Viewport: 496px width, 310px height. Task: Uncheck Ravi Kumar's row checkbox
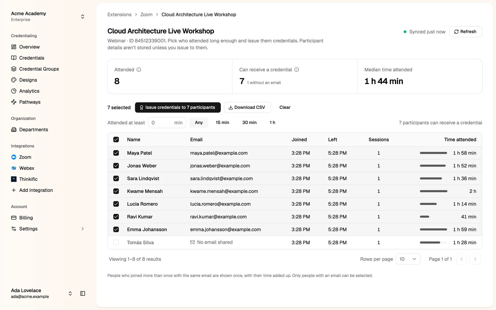(116, 217)
